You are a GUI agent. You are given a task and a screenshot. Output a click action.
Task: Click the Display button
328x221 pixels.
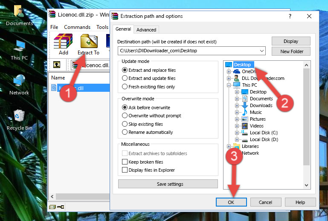[x=291, y=41]
